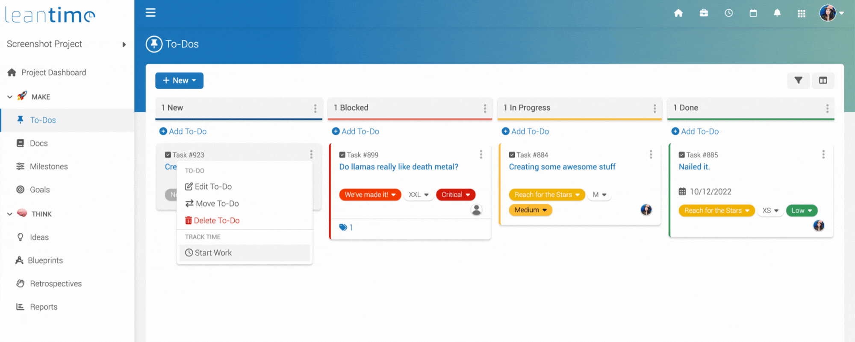
Task: Open the calendar icon in header
Action: point(753,13)
